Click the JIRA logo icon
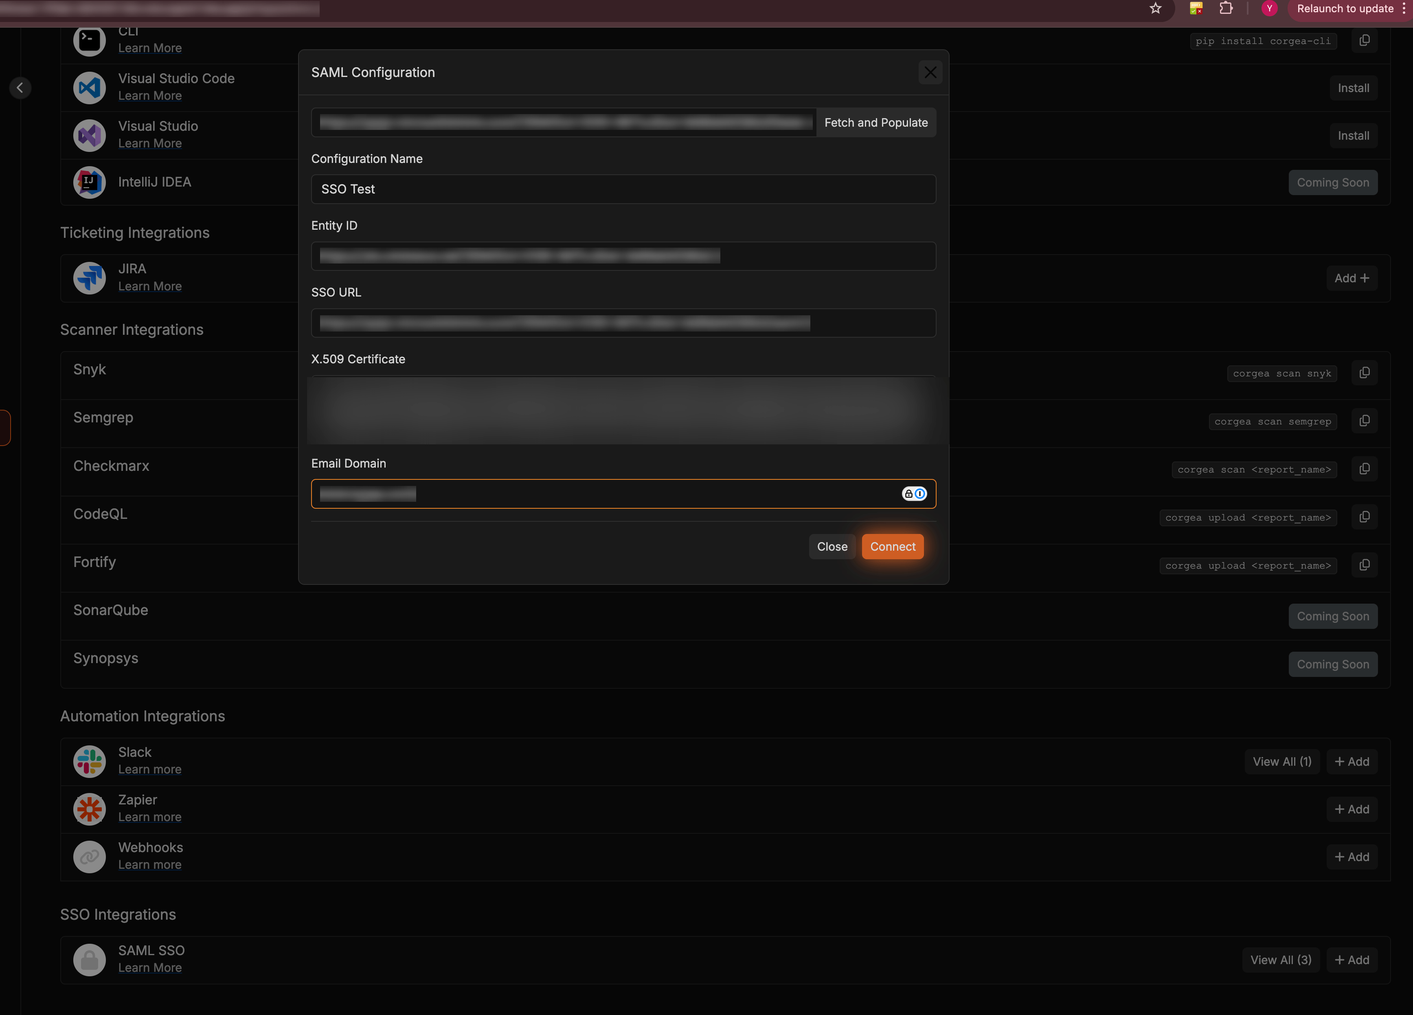Image resolution: width=1413 pixels, height=1015 pixels. point(90,278)
